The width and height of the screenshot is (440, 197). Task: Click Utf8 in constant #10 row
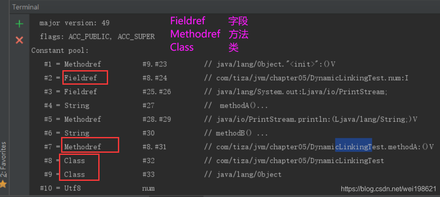point(72,188)
